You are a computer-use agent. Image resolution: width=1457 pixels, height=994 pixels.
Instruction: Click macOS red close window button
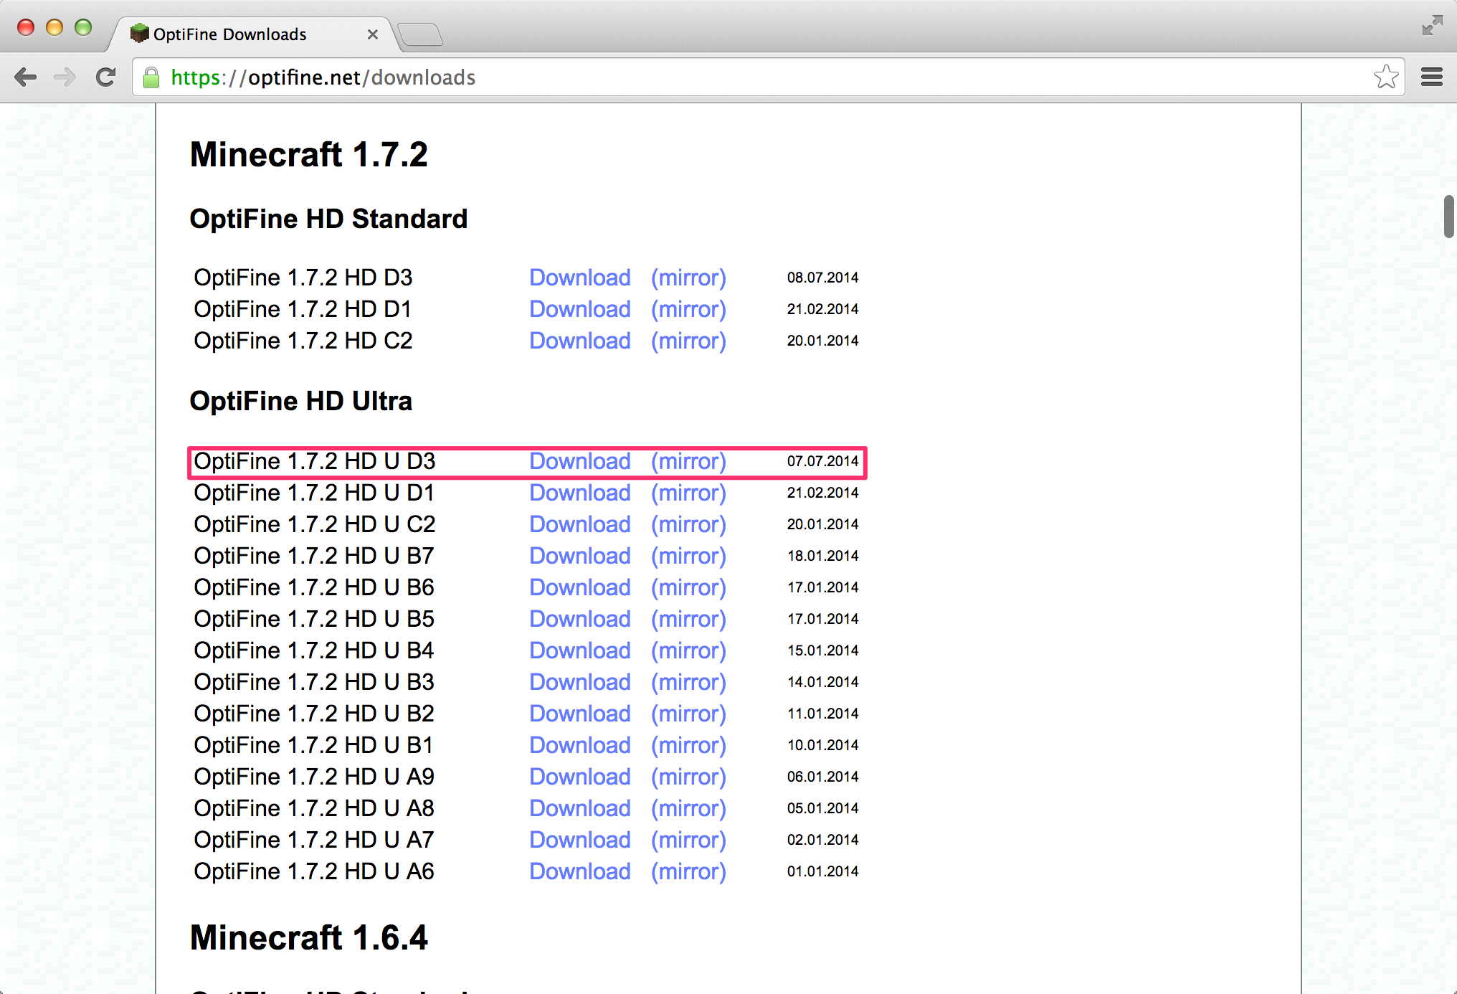point(21,33)
